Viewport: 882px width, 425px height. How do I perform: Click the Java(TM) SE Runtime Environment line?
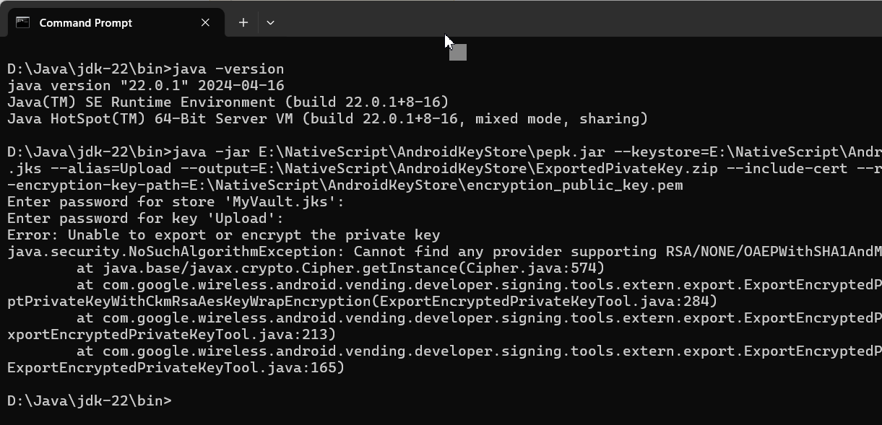tap(228, 102)
